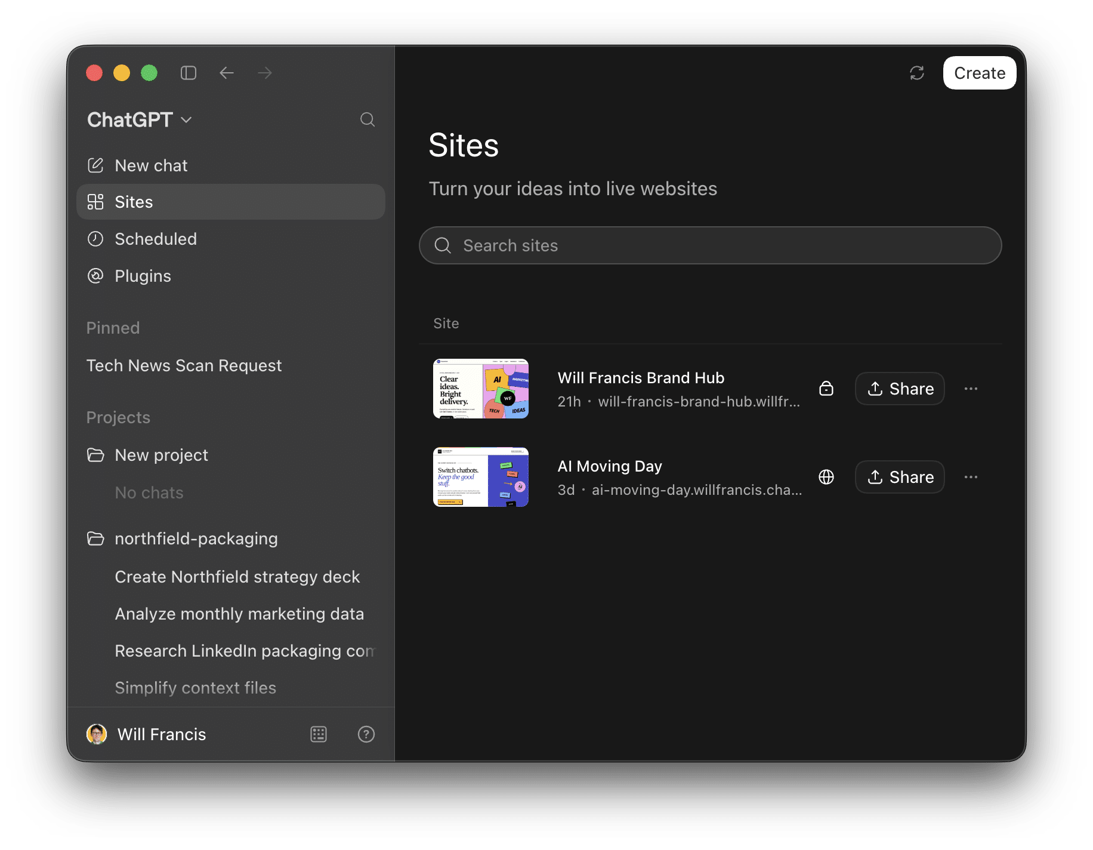Click the Projects section label
This screenshot has height=850, width=1093.
click(x=118, y=417)
